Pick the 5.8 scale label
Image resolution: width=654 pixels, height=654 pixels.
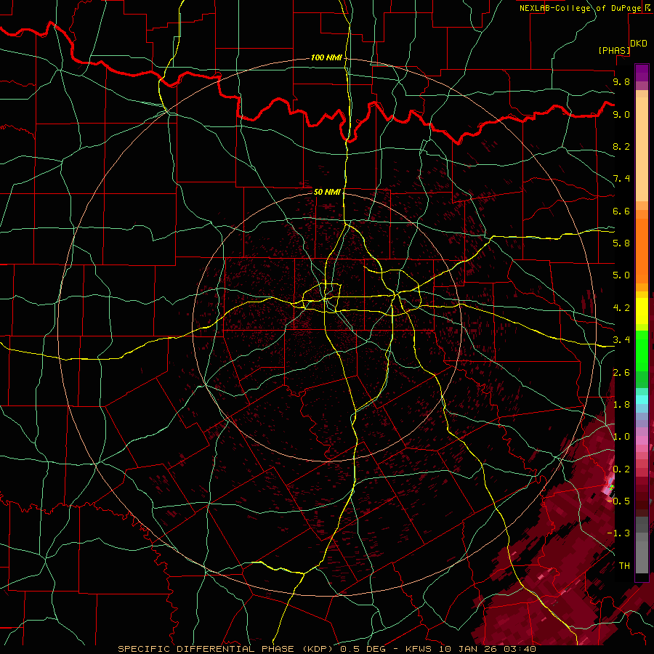(x=621, y=243)
